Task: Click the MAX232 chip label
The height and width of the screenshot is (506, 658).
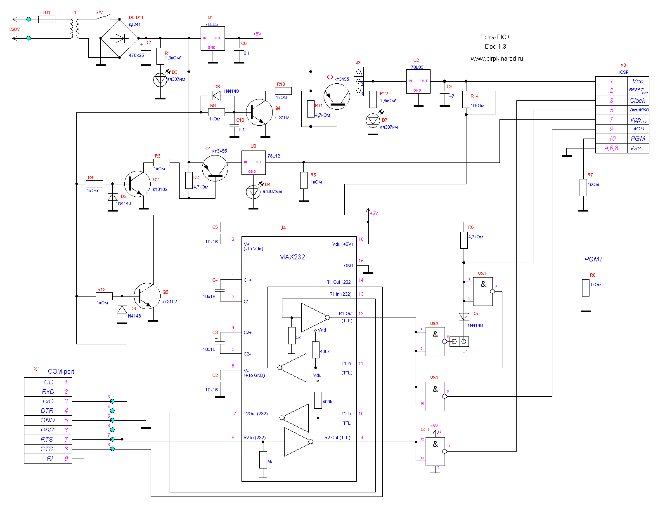Action: tap(292, 257)
